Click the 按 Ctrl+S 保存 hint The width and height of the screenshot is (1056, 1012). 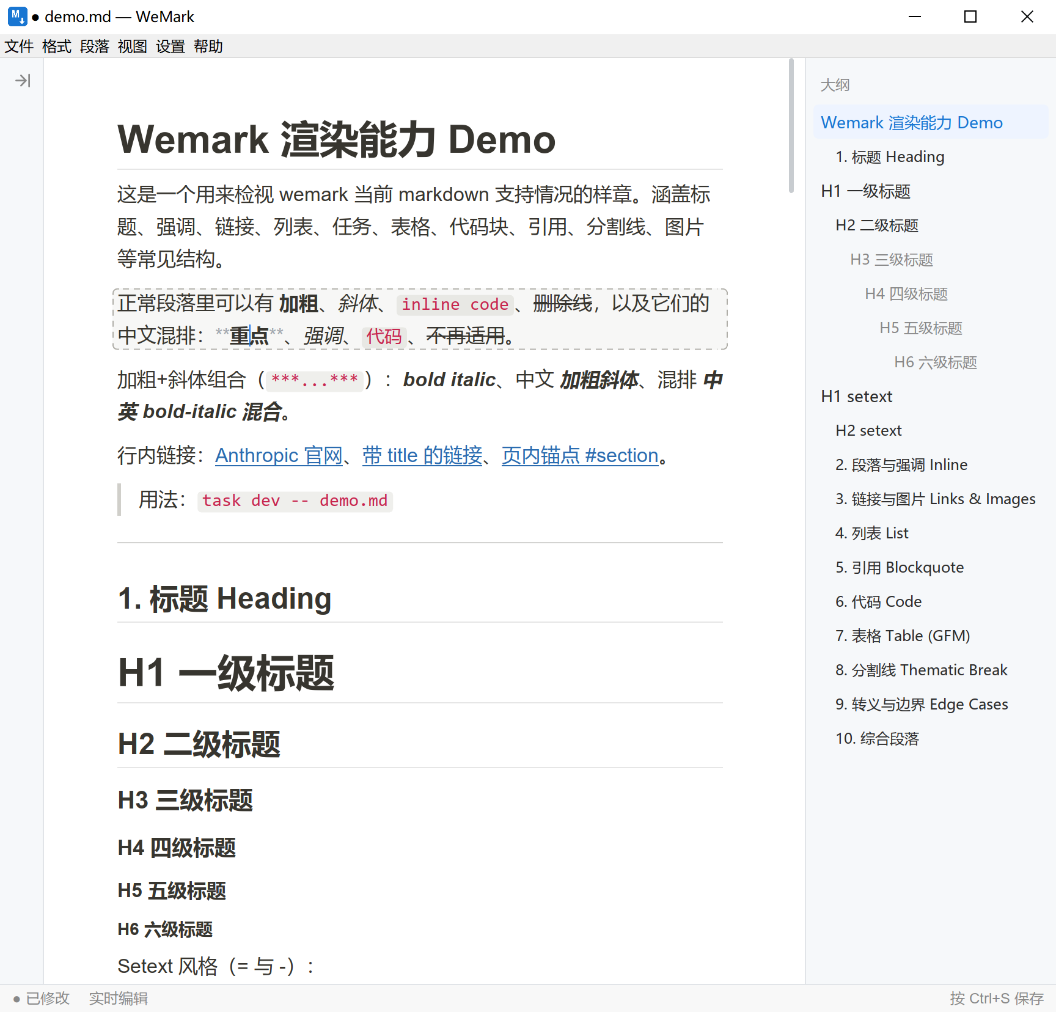tap(997, 999)
